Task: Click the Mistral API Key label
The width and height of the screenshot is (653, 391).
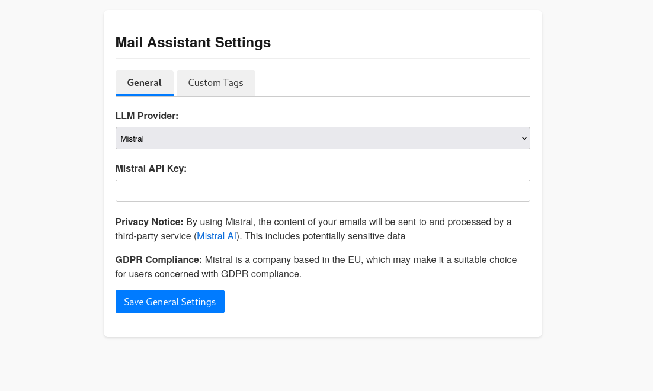Action: (151, 169)
